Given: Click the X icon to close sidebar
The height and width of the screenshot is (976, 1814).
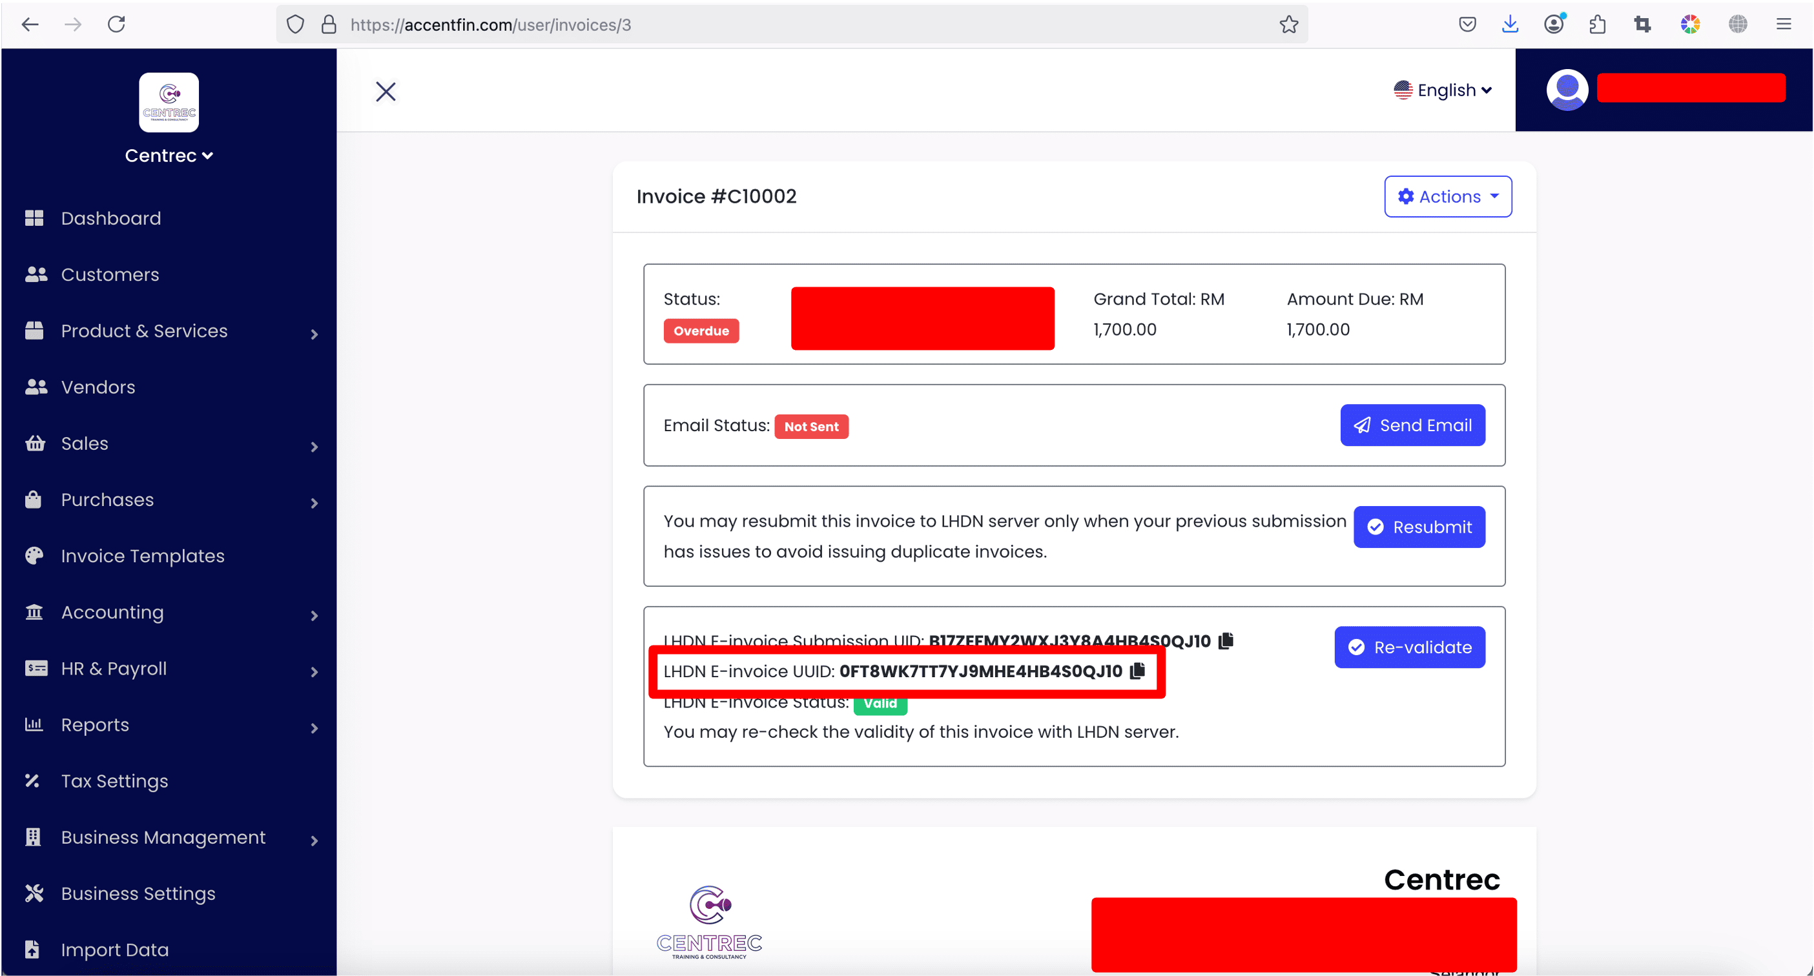Looking at the screenshot, I should click(x=385, y=92).
